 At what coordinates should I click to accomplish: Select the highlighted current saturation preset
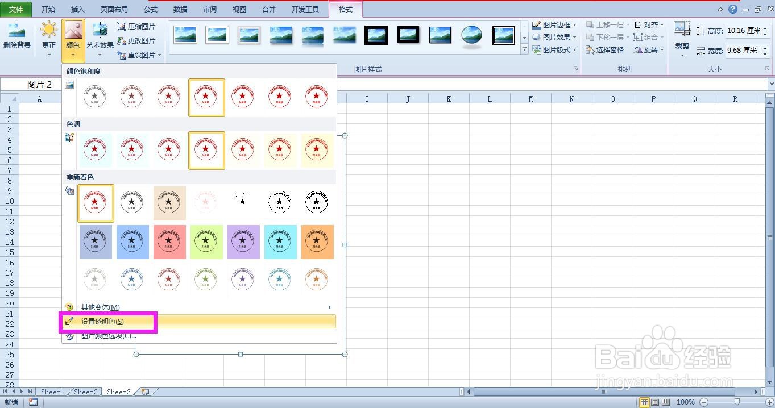[x=206, y=97]
